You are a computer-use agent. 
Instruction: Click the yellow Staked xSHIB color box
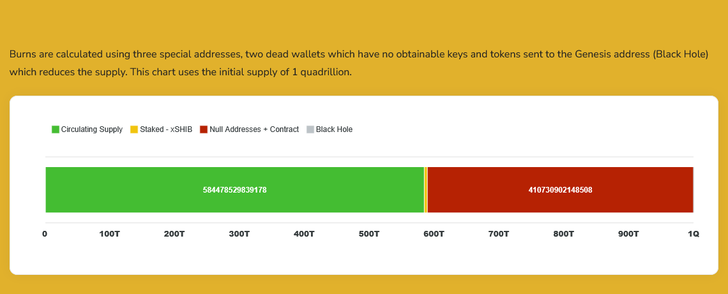pyautogui.click(x=133, y=129)
